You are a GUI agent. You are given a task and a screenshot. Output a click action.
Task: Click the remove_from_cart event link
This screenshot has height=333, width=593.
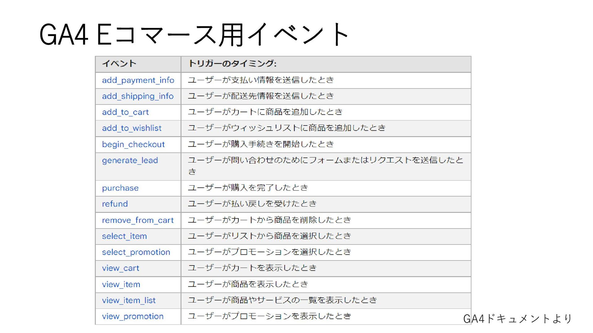click(x=138, y=220)
